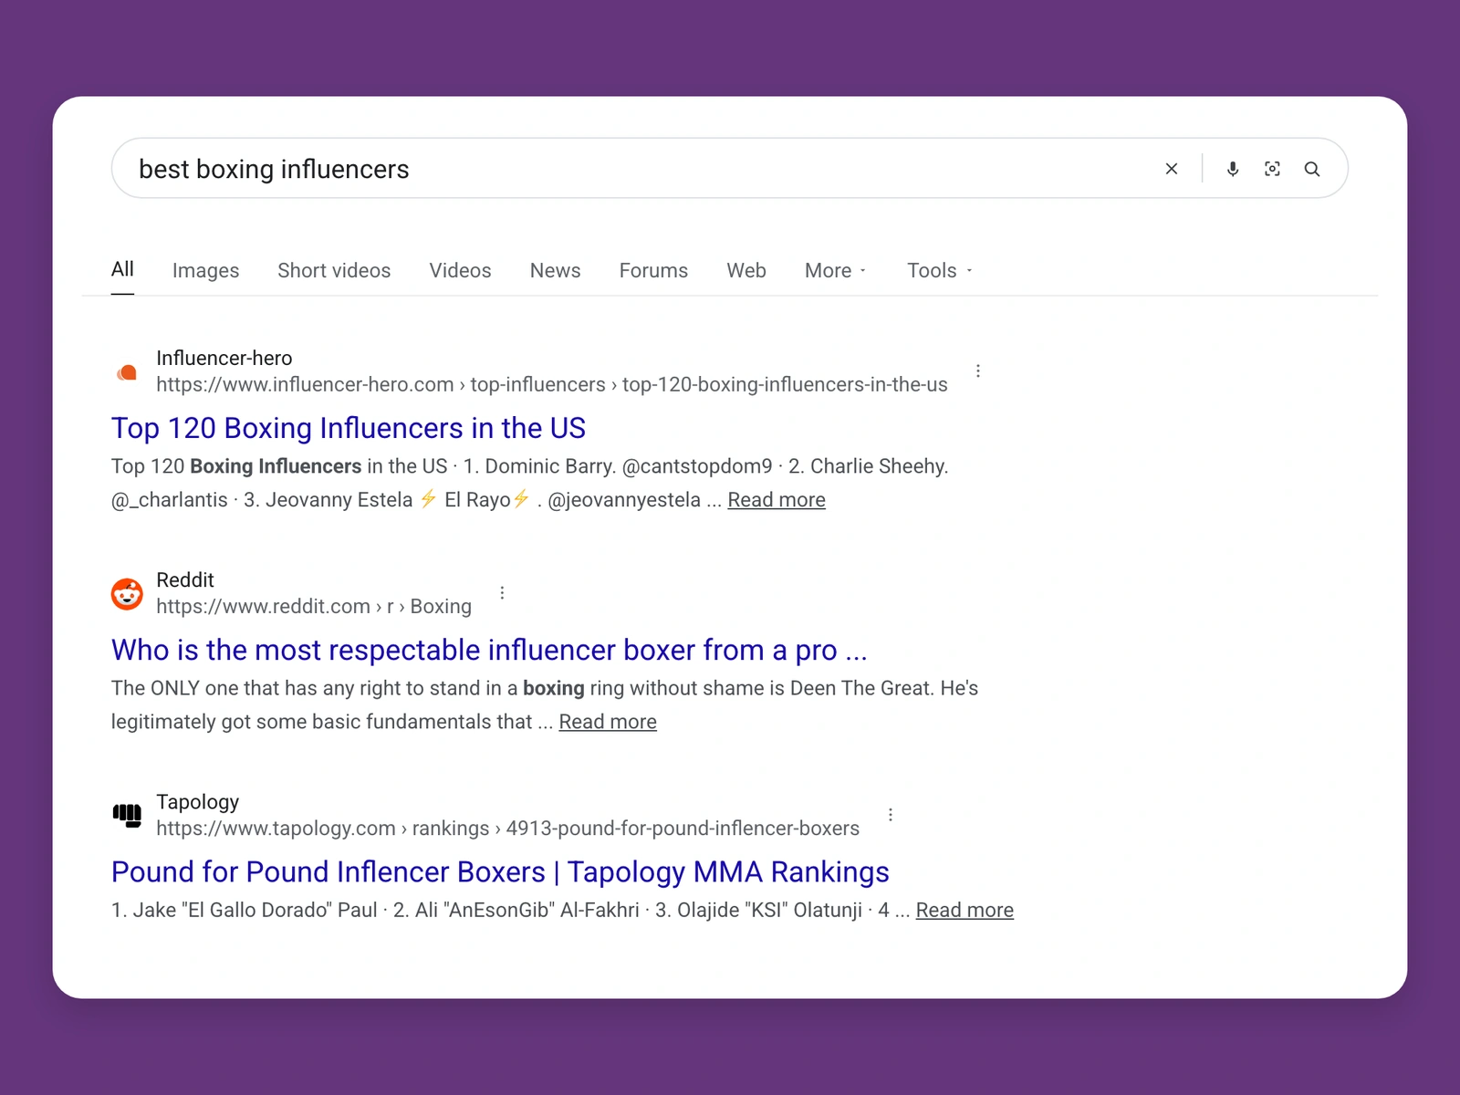The width and height of the screenshot is (1460, 1095).
Task: Open three-dot menu for Reddit result
Action: click(502, 593)
